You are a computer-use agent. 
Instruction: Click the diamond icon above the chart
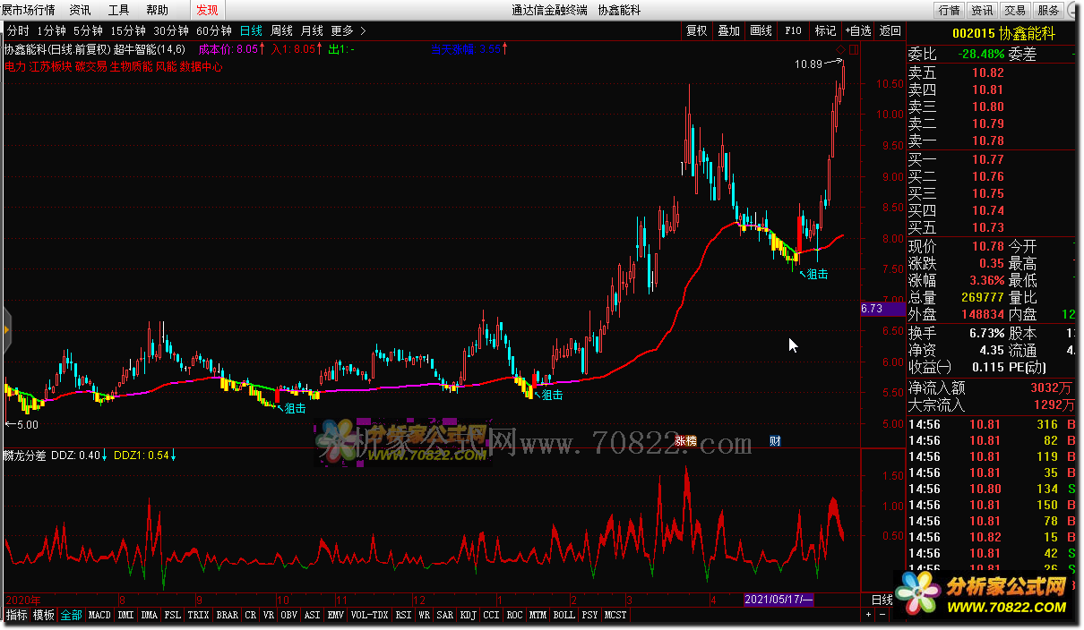(x=841, y=49)
